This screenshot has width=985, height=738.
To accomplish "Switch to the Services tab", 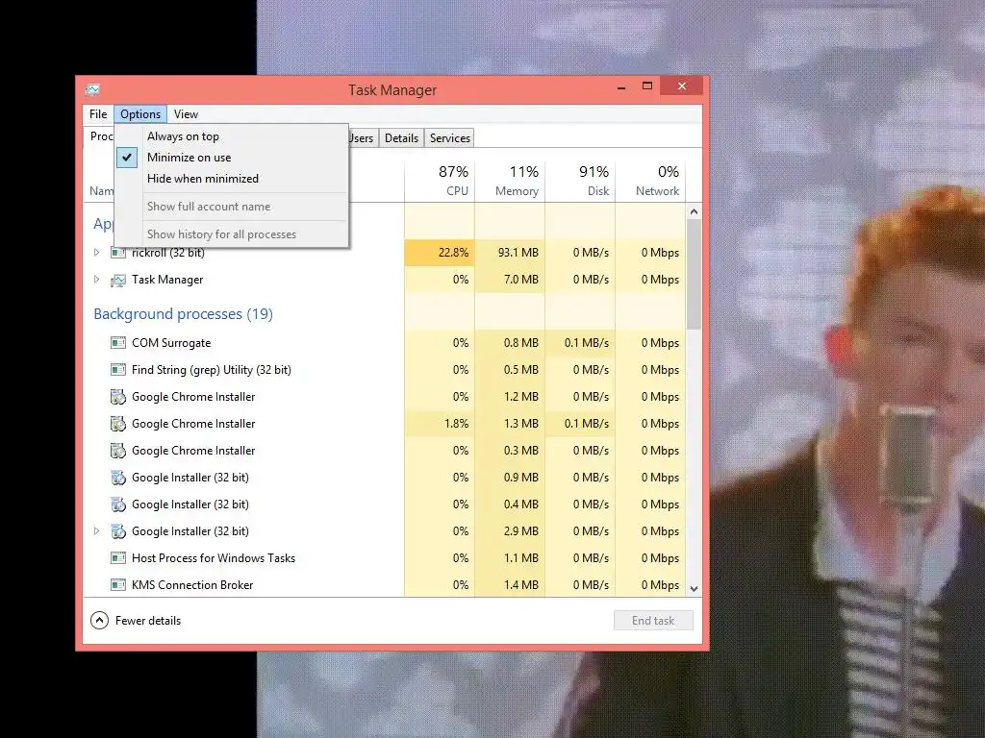I will click(450, 138).
